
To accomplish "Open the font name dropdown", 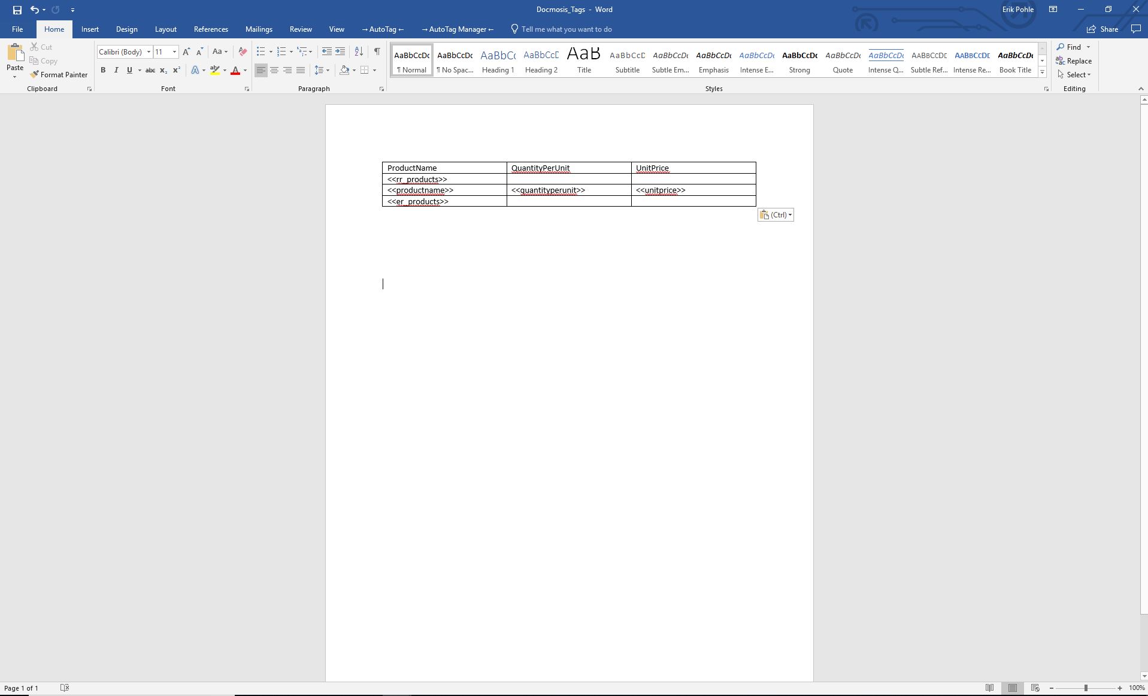I will (x=149, y=52).
